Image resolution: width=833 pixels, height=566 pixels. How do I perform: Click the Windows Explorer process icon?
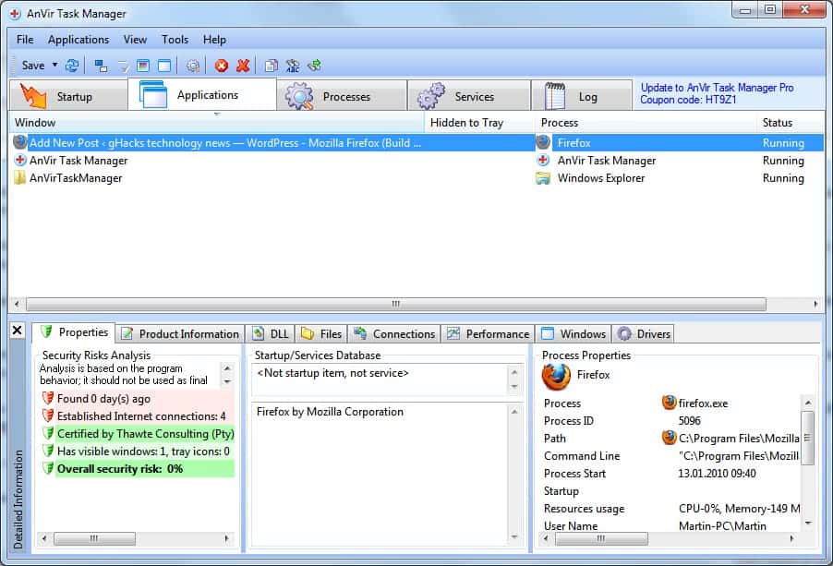pos(543,178)
